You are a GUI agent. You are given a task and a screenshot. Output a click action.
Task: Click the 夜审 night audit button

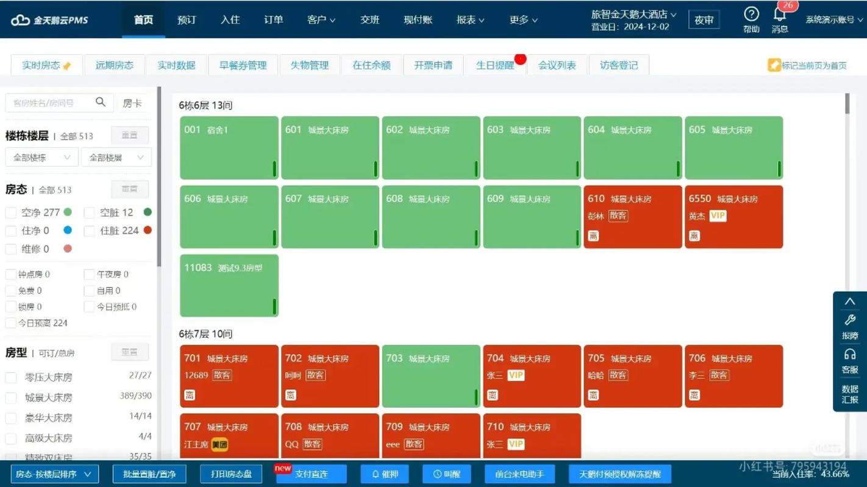point(704,19)
